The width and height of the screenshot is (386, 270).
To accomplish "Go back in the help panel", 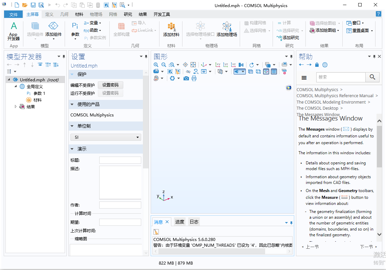I will [301, 65].
